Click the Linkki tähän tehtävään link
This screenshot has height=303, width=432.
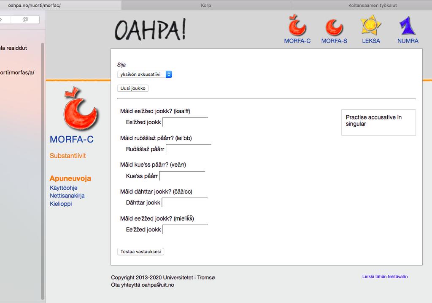[385, 276]
